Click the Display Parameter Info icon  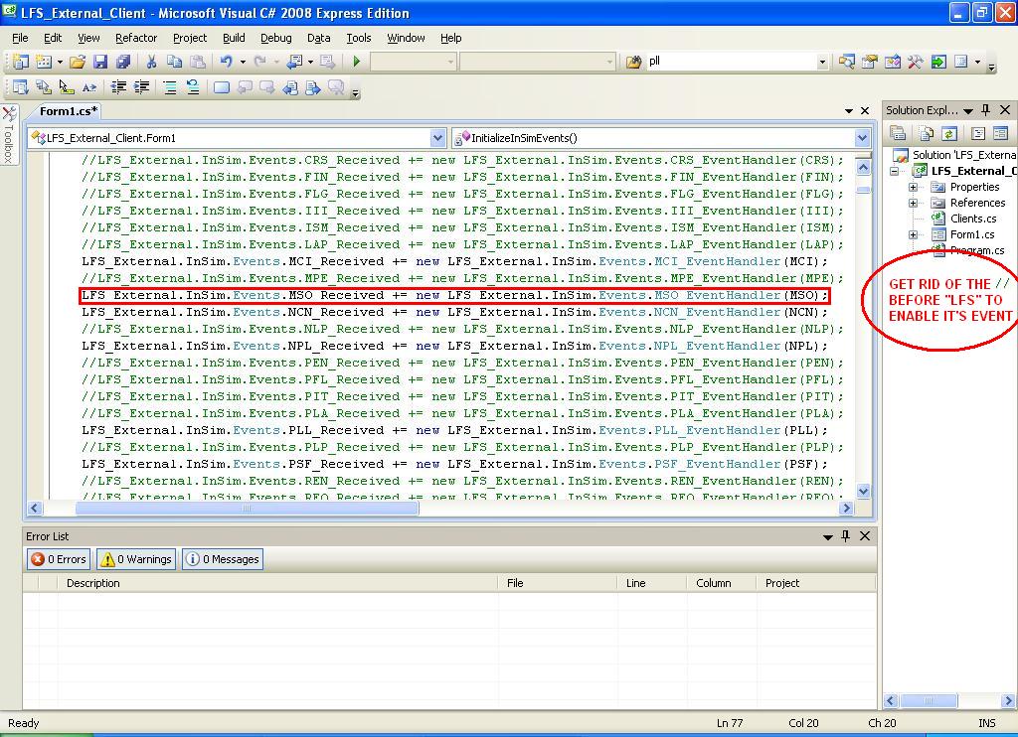(44, 87)
